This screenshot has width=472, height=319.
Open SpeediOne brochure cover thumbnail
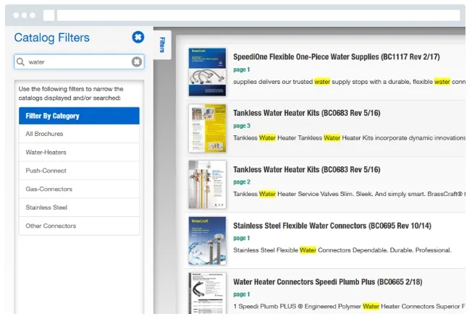pyautogui.click(x=207, y=72)
